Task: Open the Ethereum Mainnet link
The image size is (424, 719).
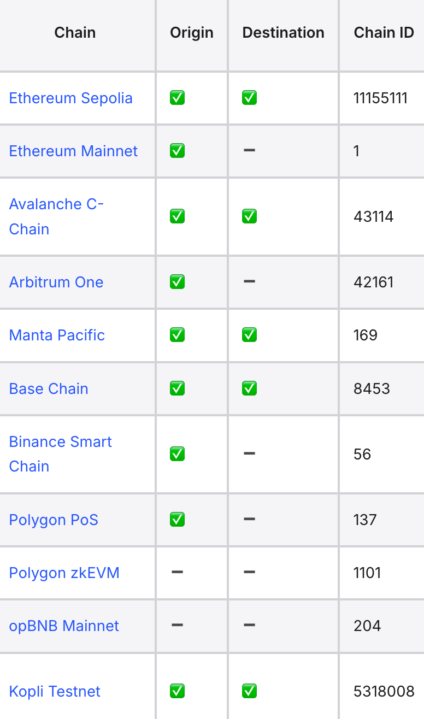Action: [74, 151]
